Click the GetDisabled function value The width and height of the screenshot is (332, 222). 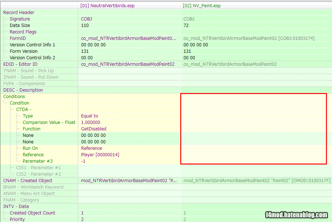[94, 129]
